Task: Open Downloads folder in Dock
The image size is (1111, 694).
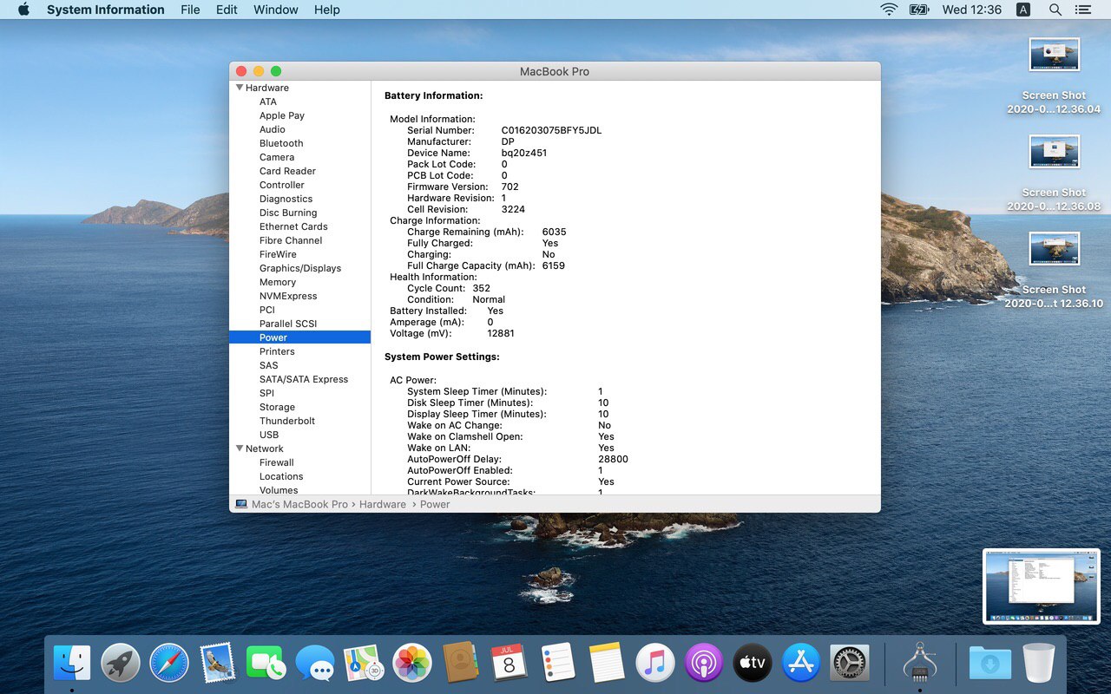Action: pyautogui.click(x=990, y=664)
